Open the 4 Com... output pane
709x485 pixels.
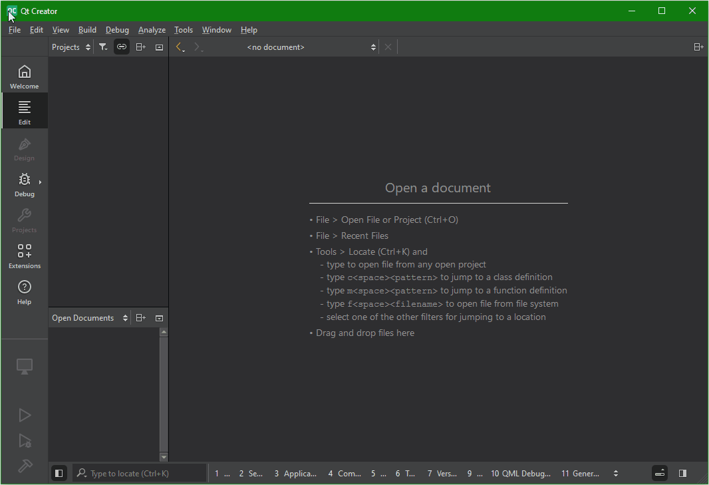[345, 473]
